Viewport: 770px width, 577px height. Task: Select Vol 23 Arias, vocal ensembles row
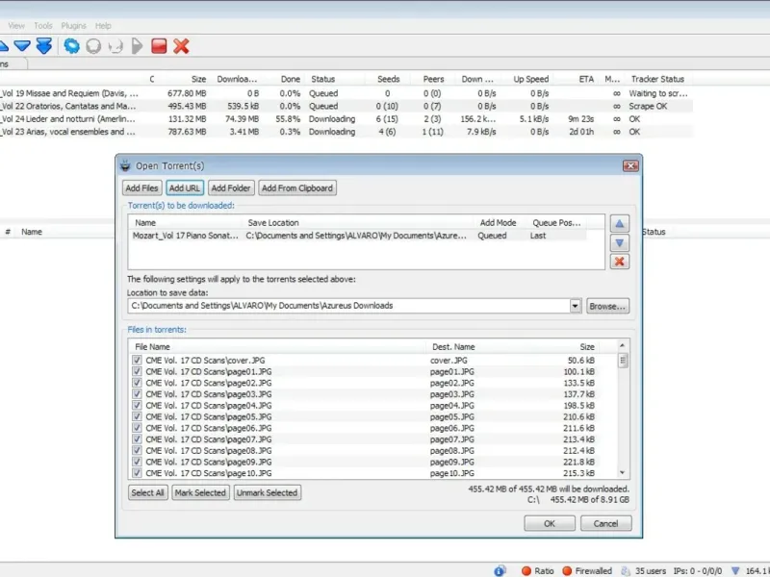point(346,132)
